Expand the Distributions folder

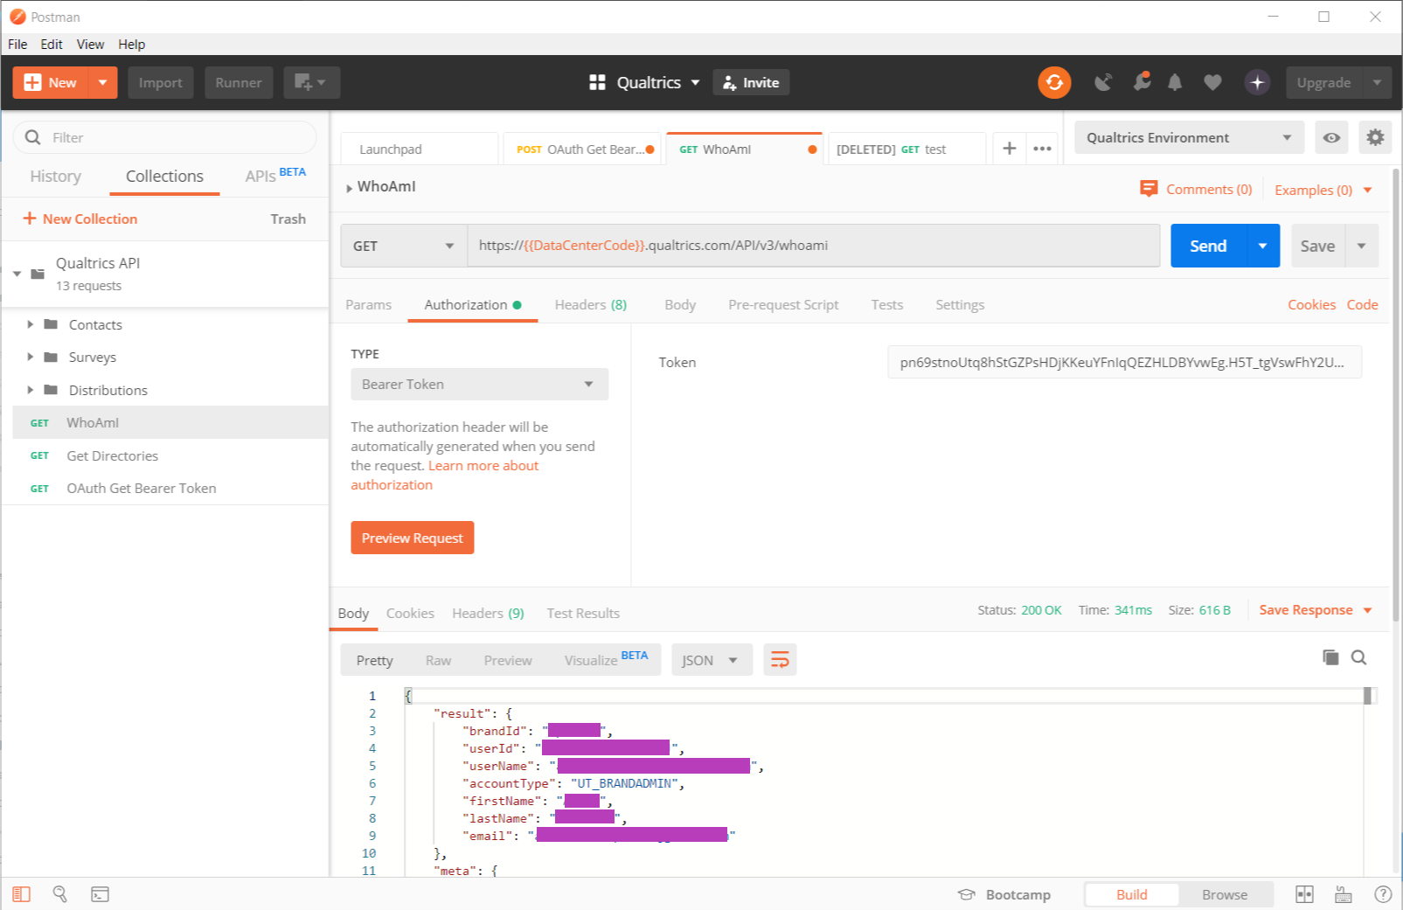pyautogui.click(x=31, y=390)
